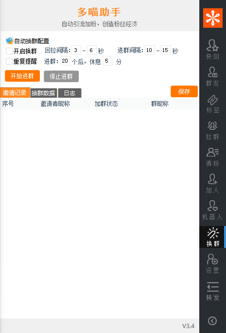Click the orange flower logo icon

[212, 18]
